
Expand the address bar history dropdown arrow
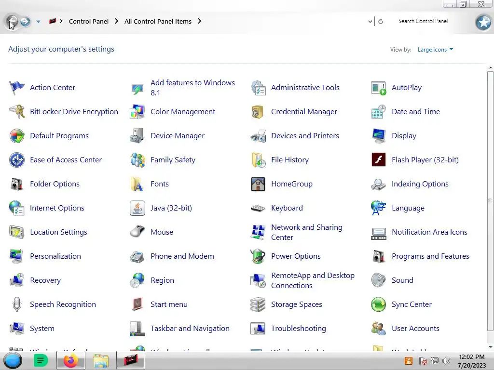coord(370,21)
